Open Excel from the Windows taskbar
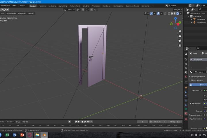This screenshot has height=138, width=207. click(7, 135)
